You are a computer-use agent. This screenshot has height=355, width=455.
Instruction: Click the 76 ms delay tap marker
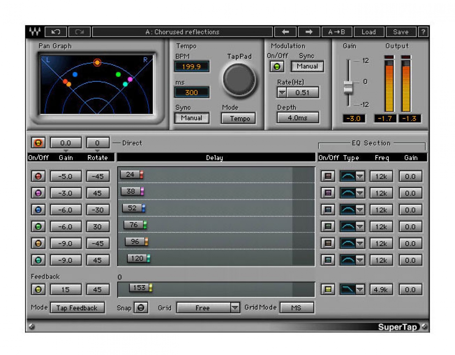click(135, 225)
